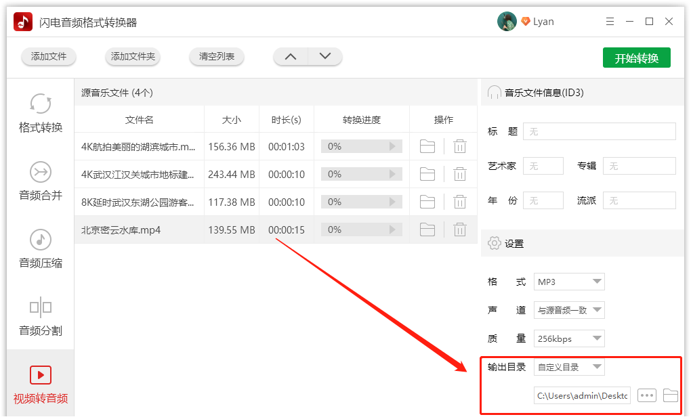Screen dimensions: 691x417
Task: Start conversion with 开始转换 button
Action: click(x=636, y=58)
